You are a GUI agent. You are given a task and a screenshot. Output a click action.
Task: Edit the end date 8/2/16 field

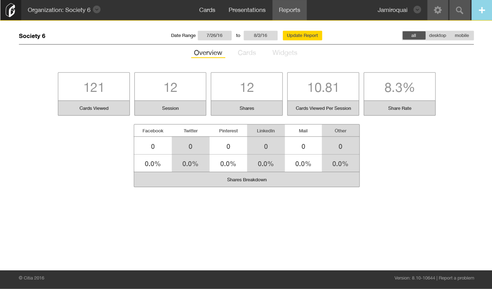pyautogui.click(x=260, y=36)
